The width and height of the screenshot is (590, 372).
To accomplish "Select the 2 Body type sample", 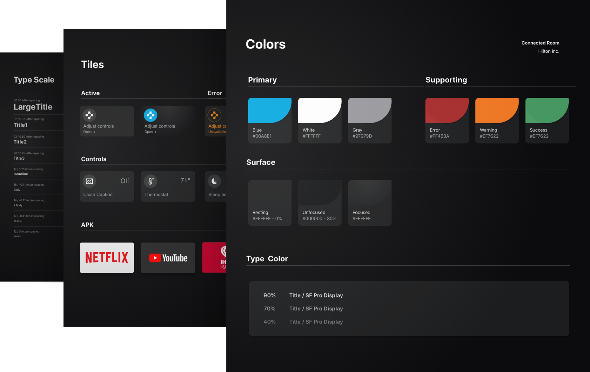I will point(18,205).
